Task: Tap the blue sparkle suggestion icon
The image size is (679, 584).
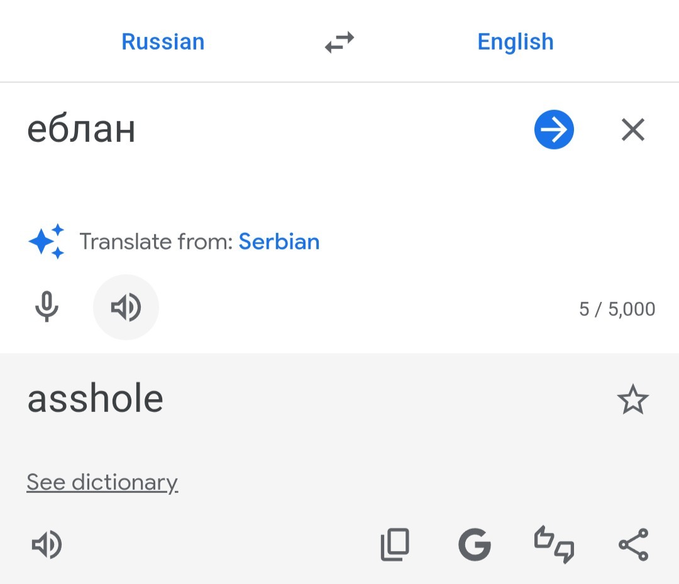Action: tap(47, 241)
